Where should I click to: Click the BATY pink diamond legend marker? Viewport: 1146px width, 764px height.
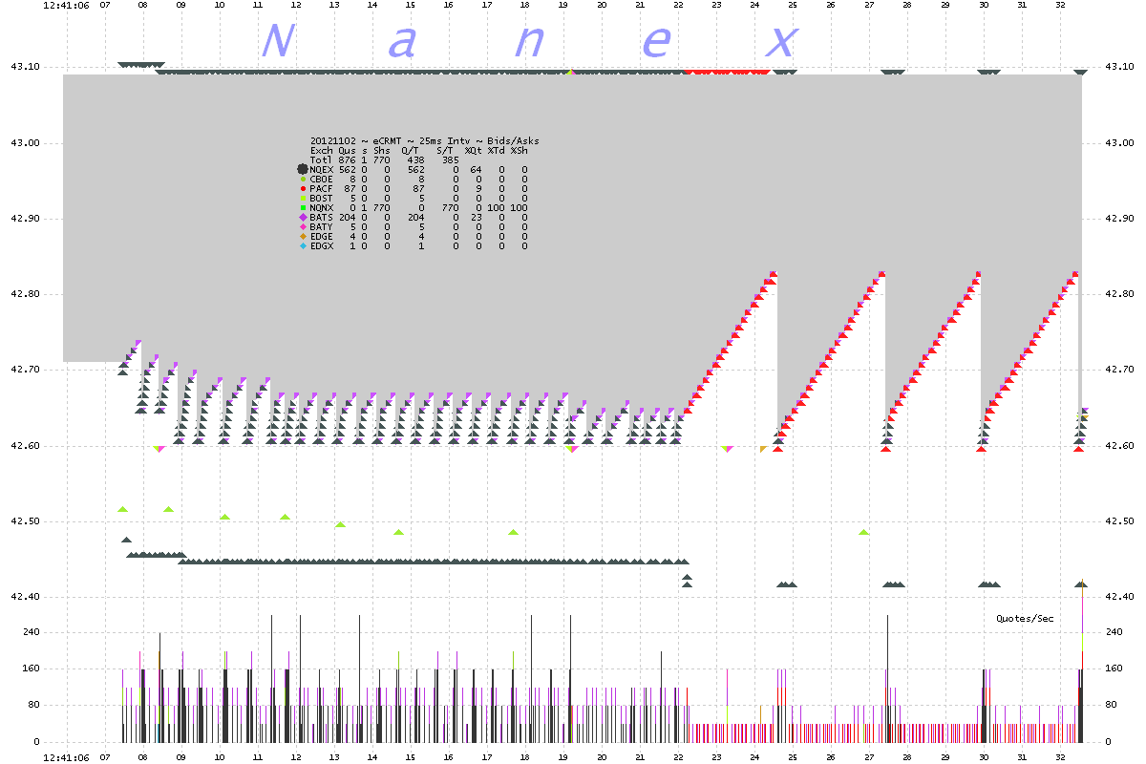tap(303, 226)
